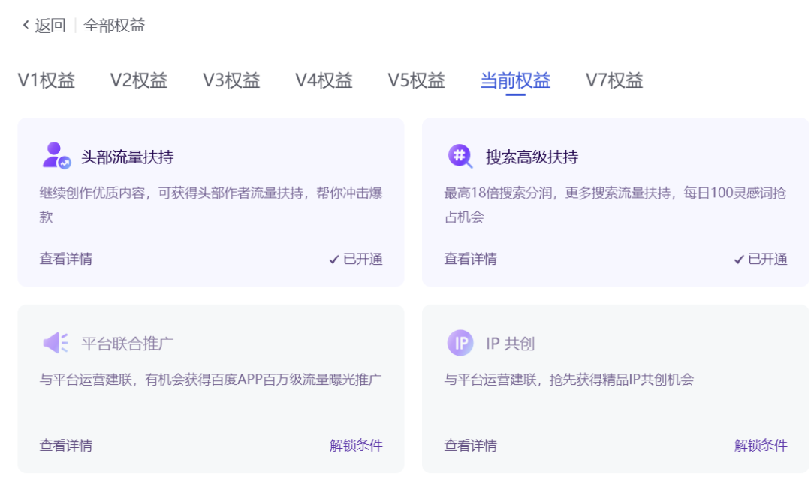The image size is (811, 477).
Task: Open the V5权益 tab
Action: 417,80
